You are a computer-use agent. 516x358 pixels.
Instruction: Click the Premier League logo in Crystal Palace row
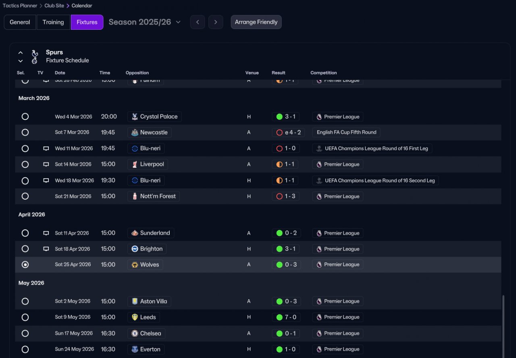tap(319, 117)
